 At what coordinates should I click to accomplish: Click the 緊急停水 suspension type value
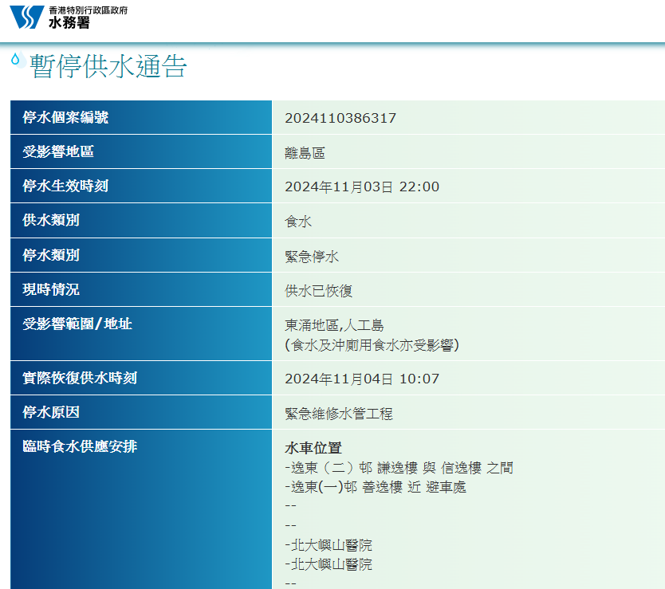click(x=312, y=257)
